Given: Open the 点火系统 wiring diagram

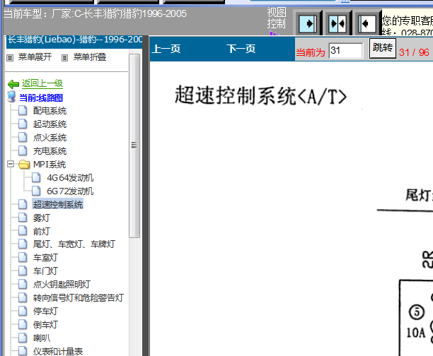Looking at the screenshot, I should [50, 138].
